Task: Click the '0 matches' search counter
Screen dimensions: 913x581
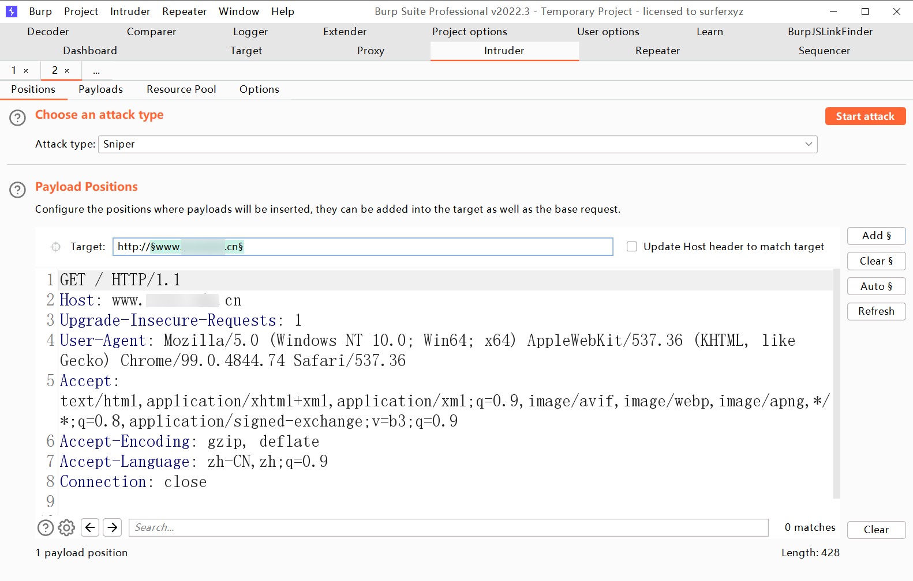Action: pos(810,527)
